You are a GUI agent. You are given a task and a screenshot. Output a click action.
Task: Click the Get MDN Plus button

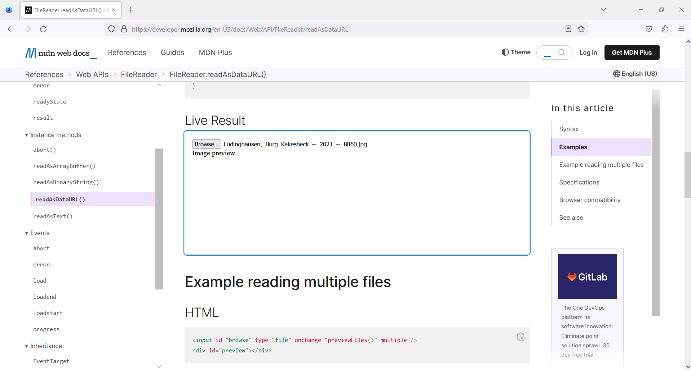coord(632,52)
